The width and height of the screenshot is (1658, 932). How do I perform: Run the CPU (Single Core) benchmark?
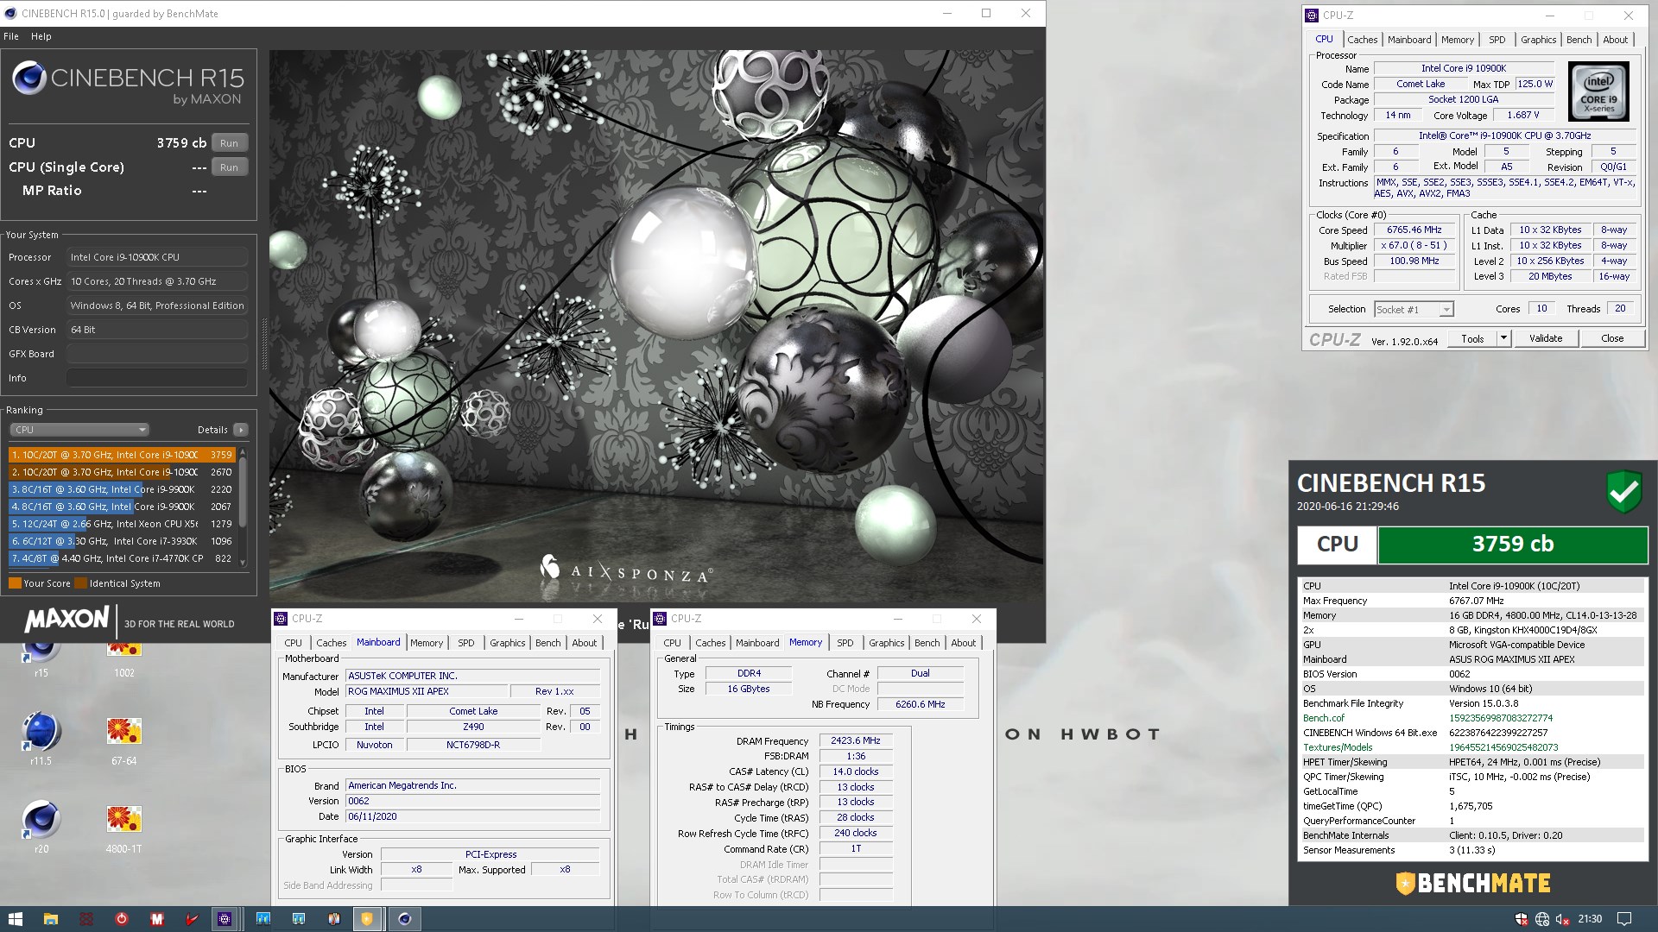229,167
